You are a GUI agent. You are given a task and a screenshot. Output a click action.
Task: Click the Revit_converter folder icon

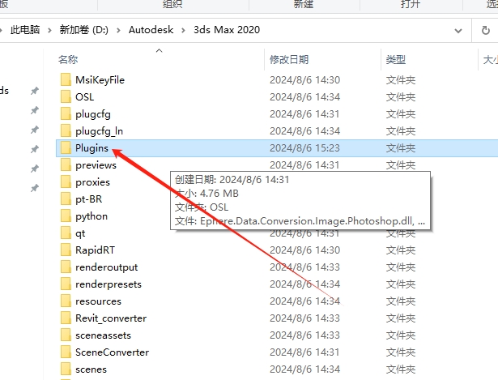[x=66, y=318]
